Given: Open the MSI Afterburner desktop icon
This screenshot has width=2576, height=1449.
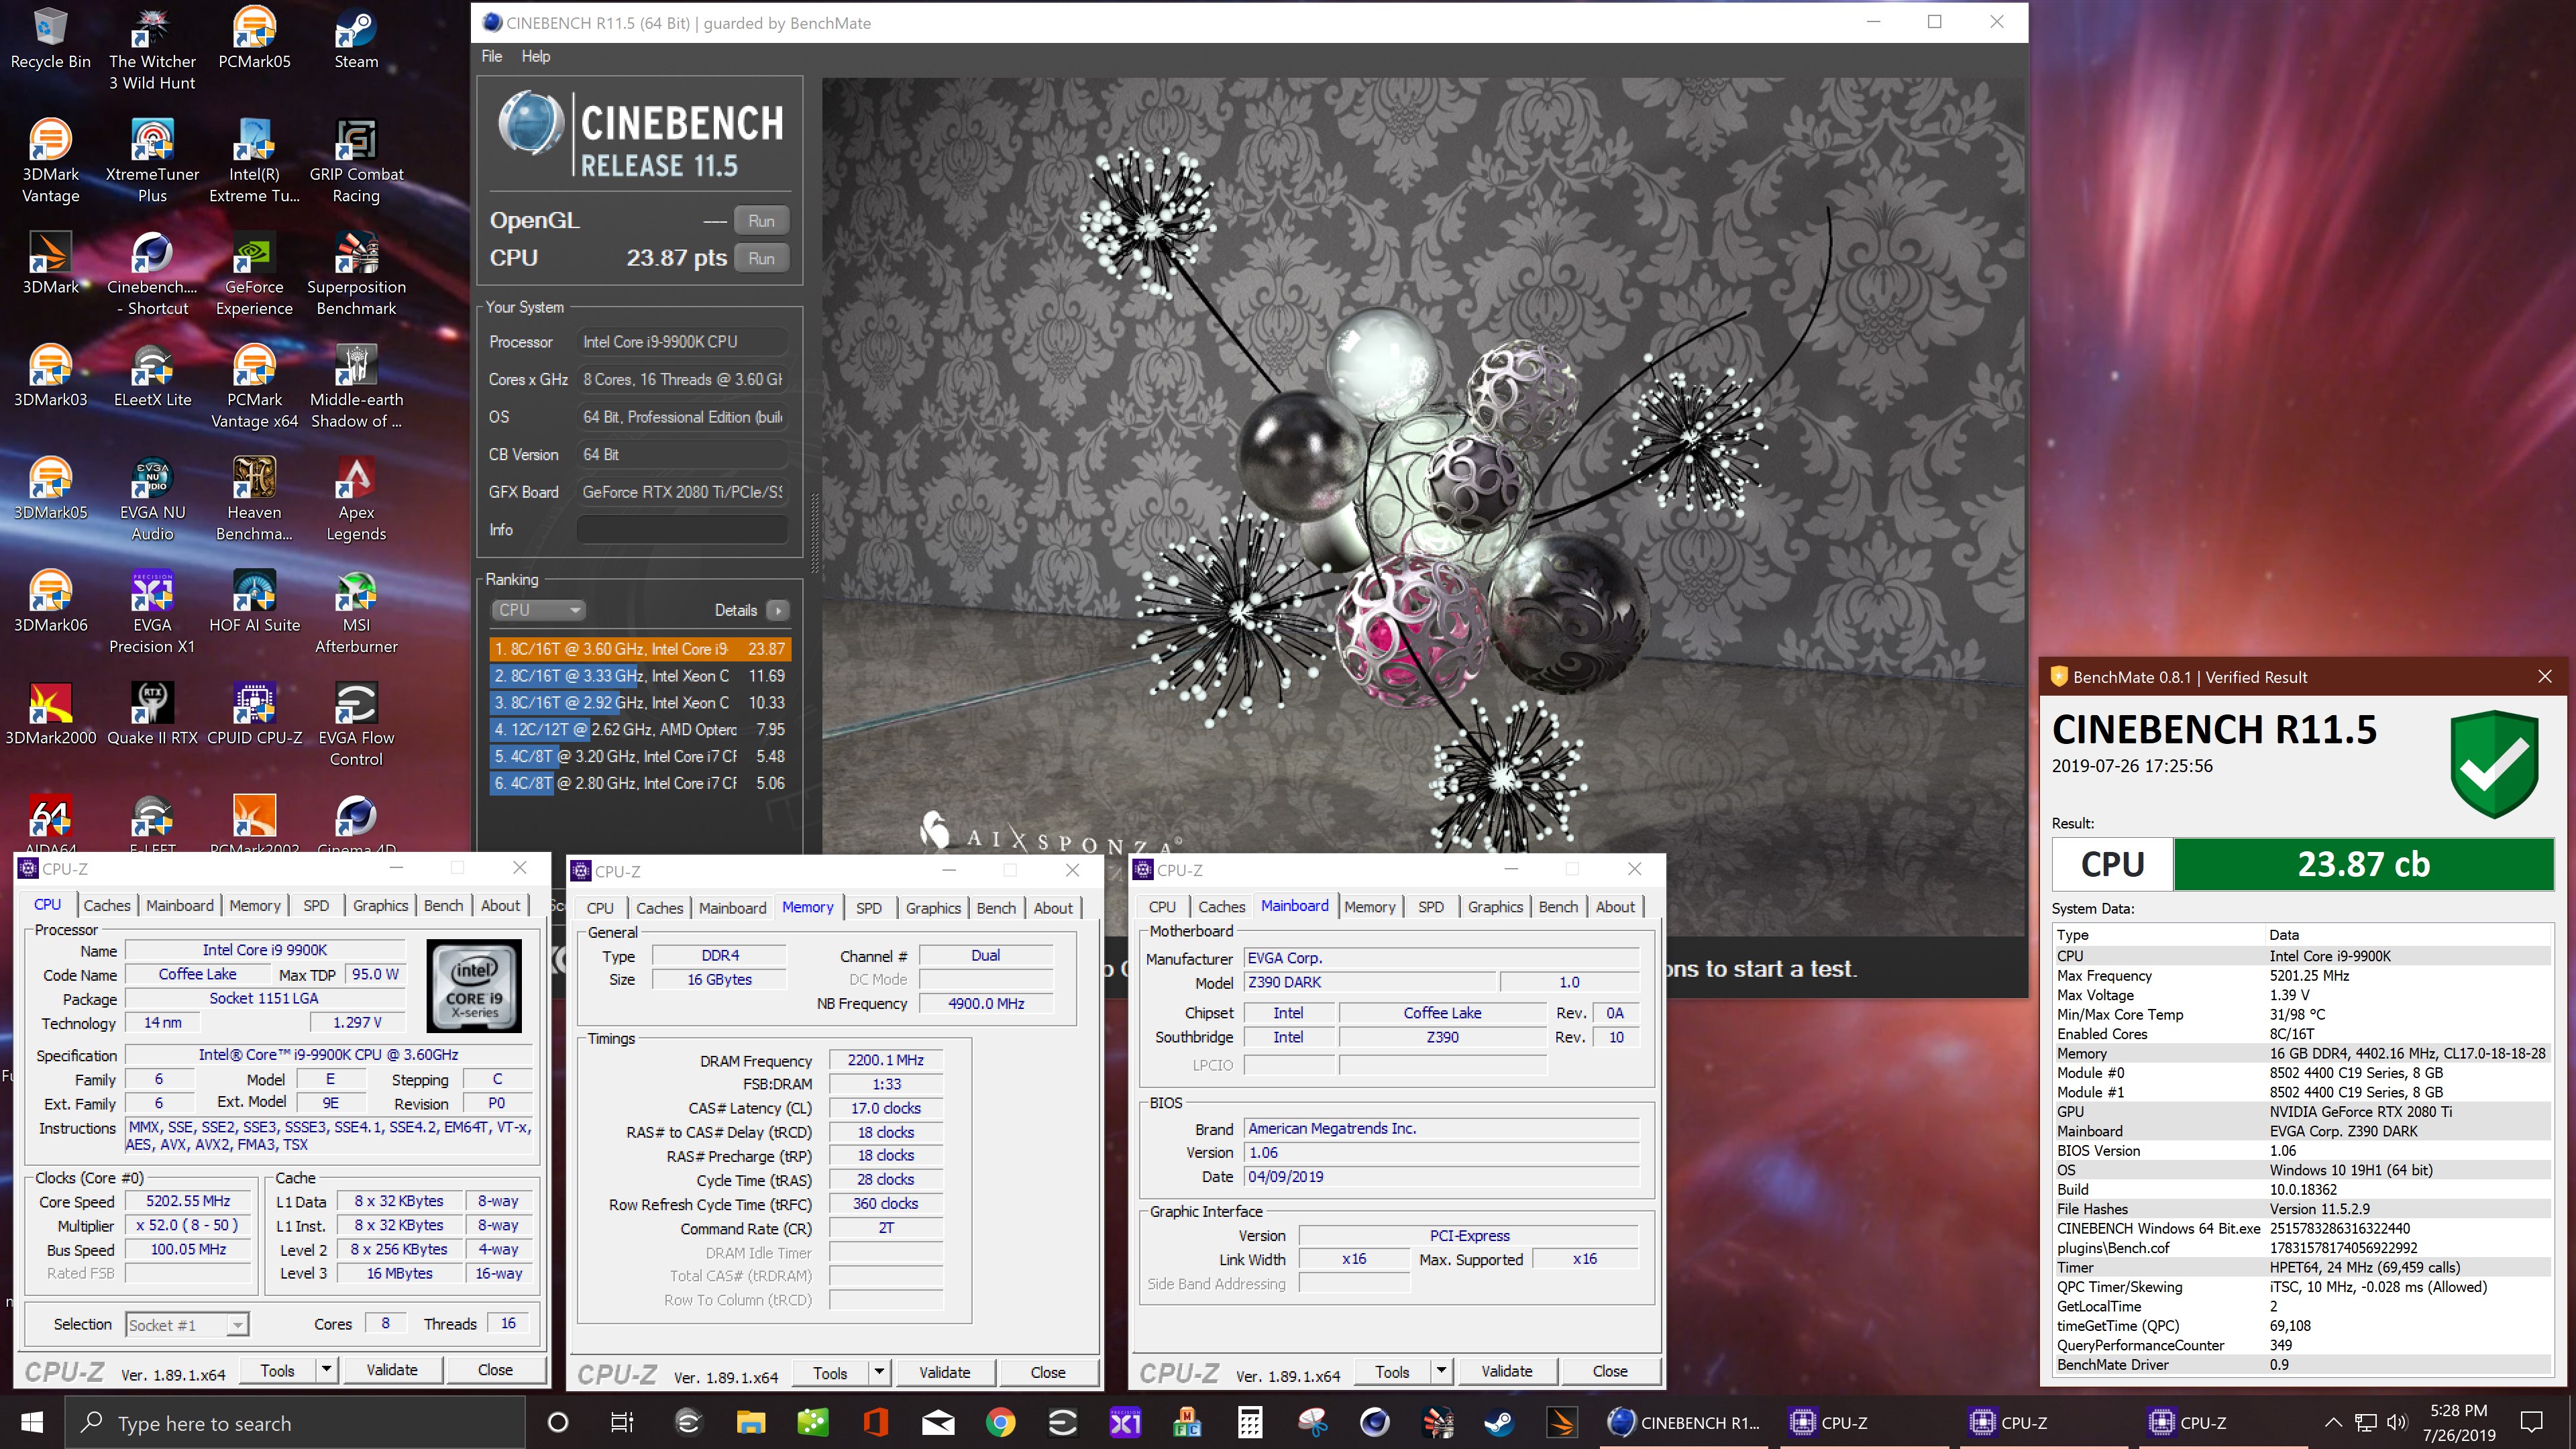Looking at the screenshot, I should (x=356, y=613).
